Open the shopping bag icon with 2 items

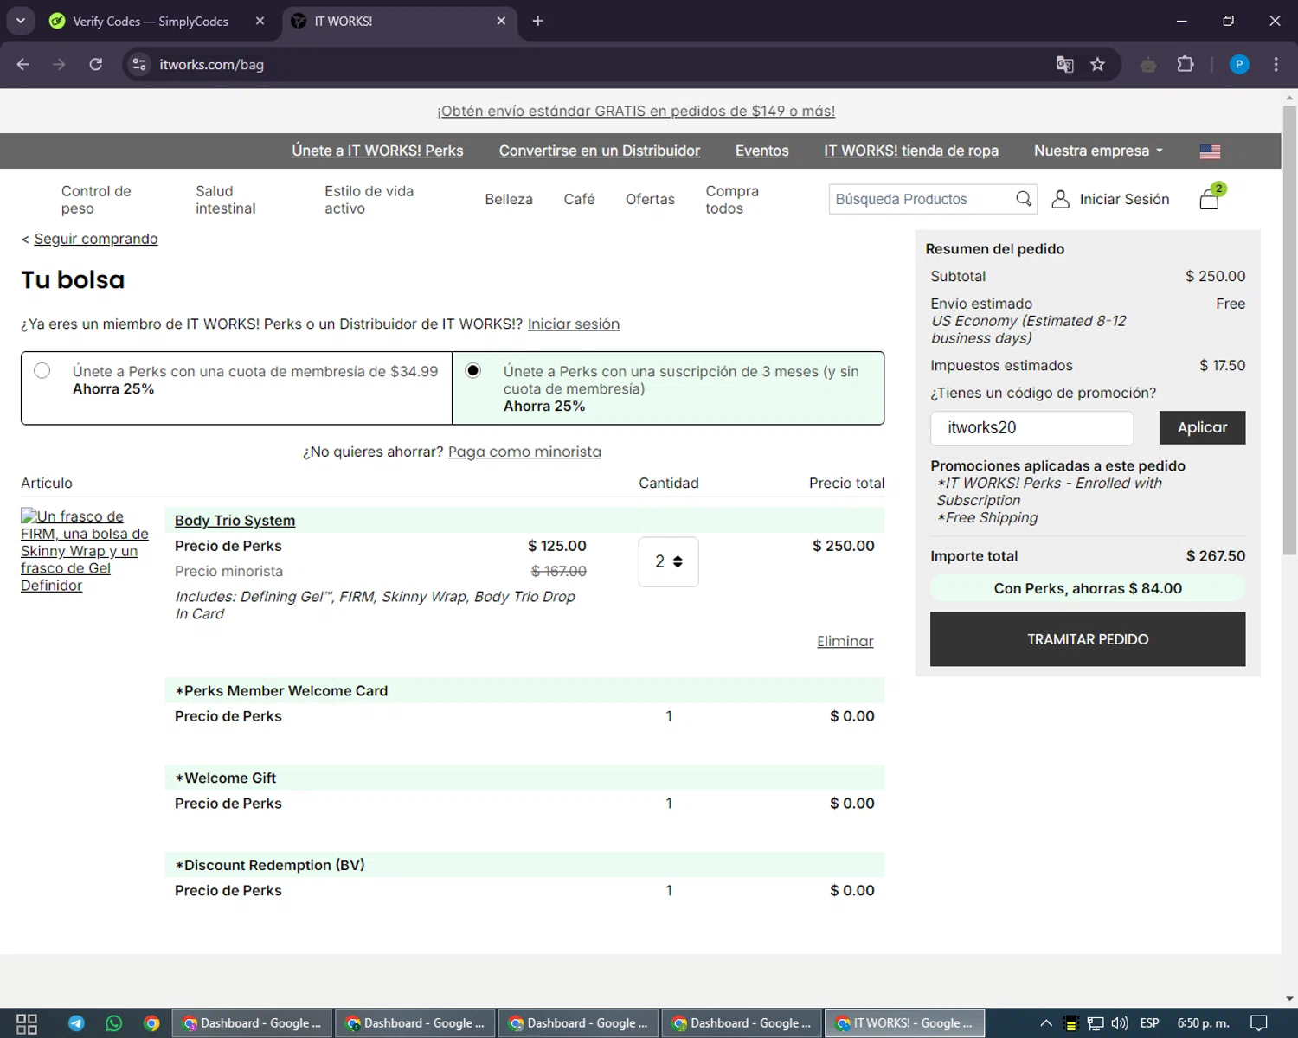[x=1211, y=198]
